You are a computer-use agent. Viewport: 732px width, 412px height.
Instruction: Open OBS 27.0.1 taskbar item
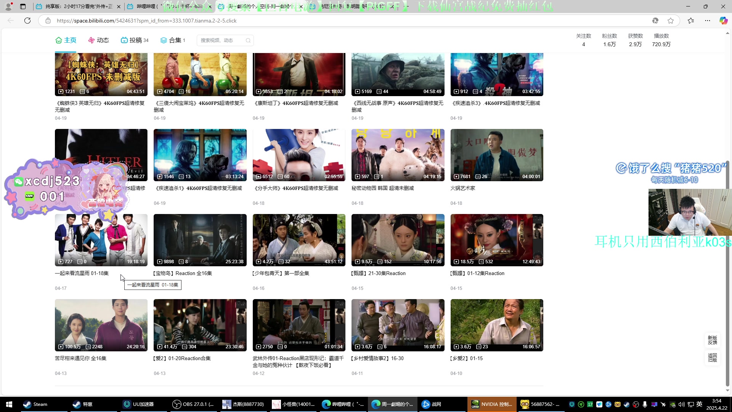pos(193,404)
